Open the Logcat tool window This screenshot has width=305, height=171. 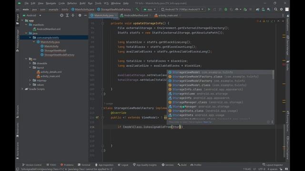click(123, 165)
